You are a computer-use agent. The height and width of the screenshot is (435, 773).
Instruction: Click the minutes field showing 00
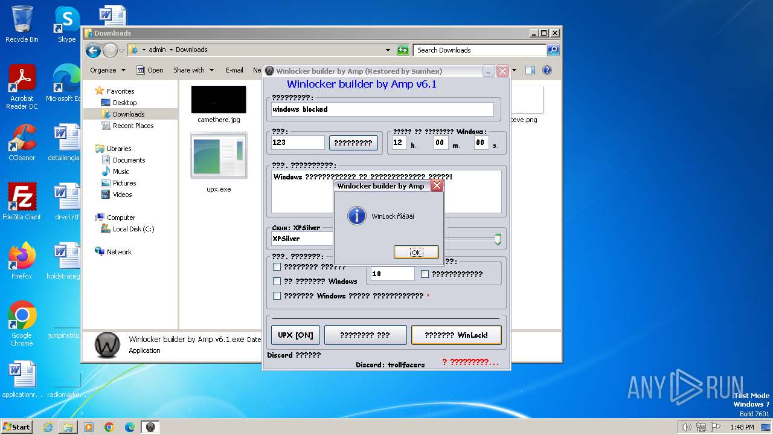[441, 143]
